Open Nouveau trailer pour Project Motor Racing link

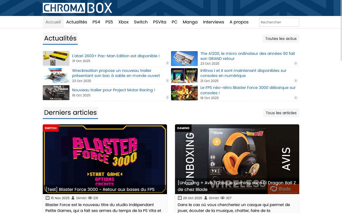tap(113, 90)
